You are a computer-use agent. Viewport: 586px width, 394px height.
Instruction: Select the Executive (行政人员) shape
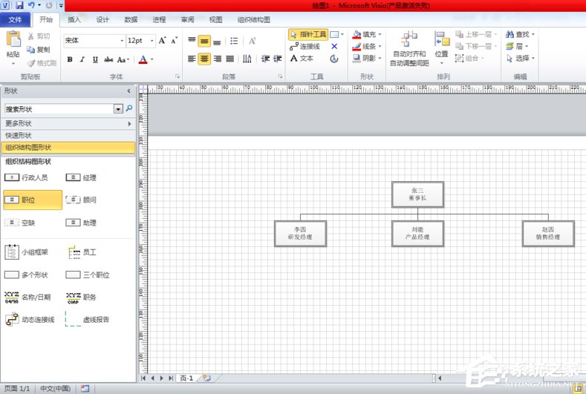(x=26, y=177)
